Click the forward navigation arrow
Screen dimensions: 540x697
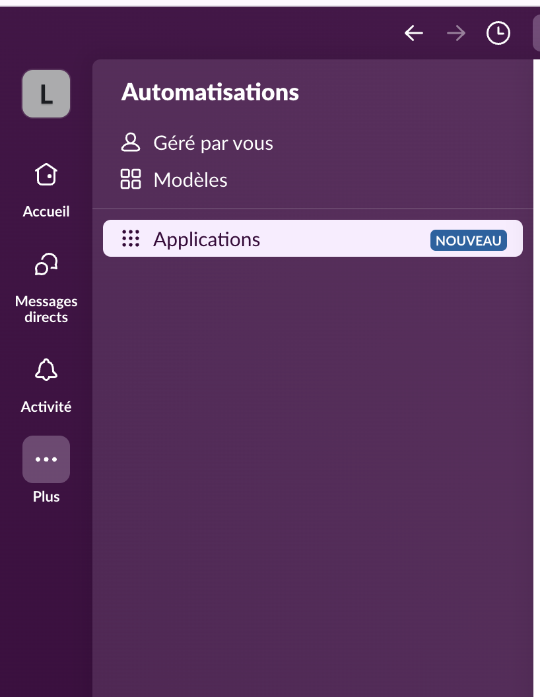pyautogui.click(x=456, y=33)
